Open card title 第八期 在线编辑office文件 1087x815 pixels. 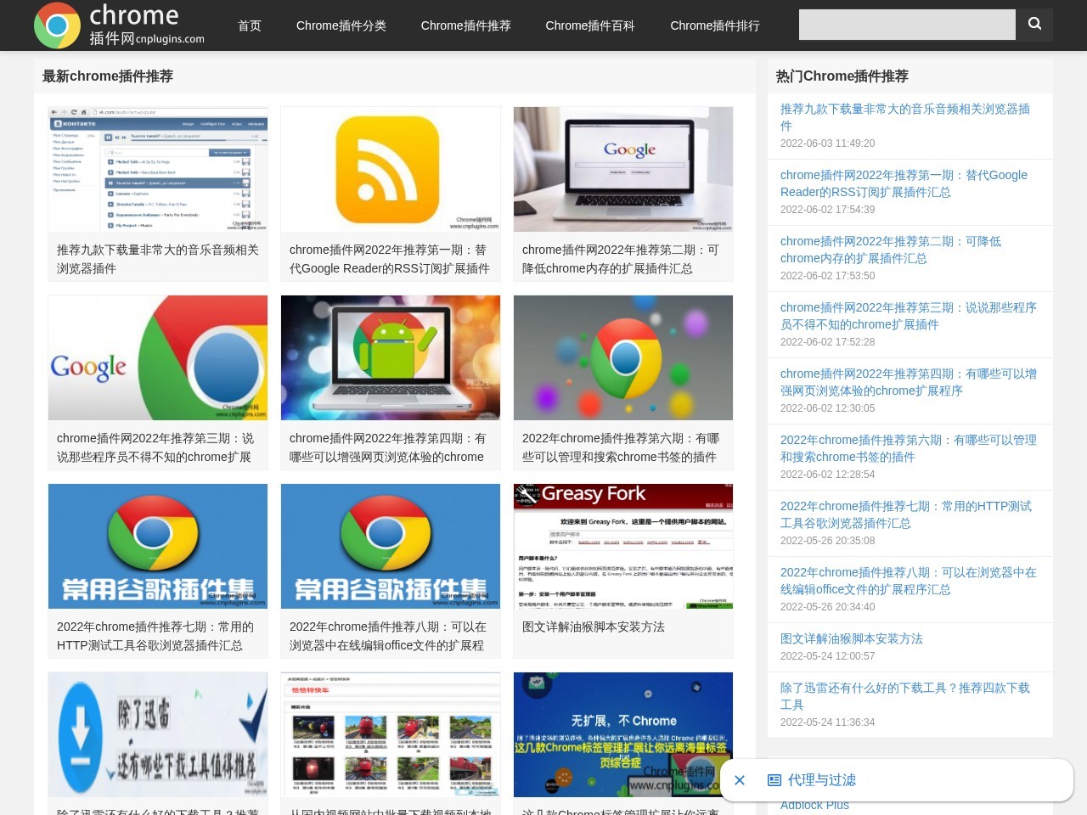pyautogui.click(x=388, y=636)
